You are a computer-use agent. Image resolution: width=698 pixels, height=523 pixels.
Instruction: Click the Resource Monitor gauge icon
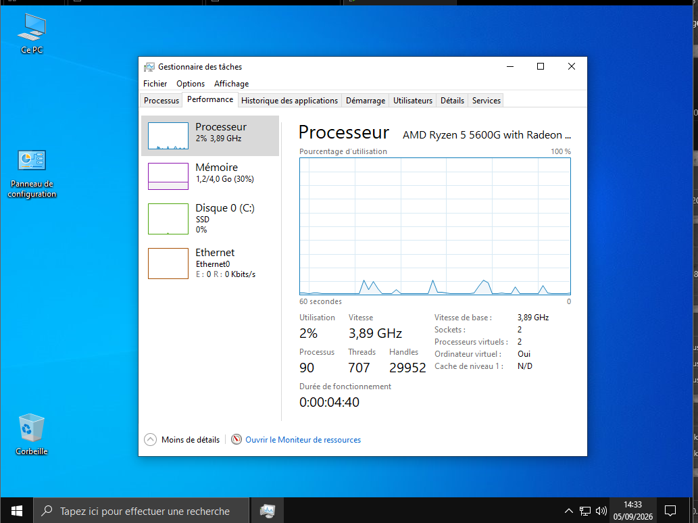tap(236, 439)
